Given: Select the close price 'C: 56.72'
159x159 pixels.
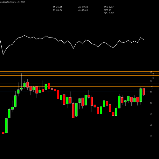Looking at the screenshot, I should (58, 10).
